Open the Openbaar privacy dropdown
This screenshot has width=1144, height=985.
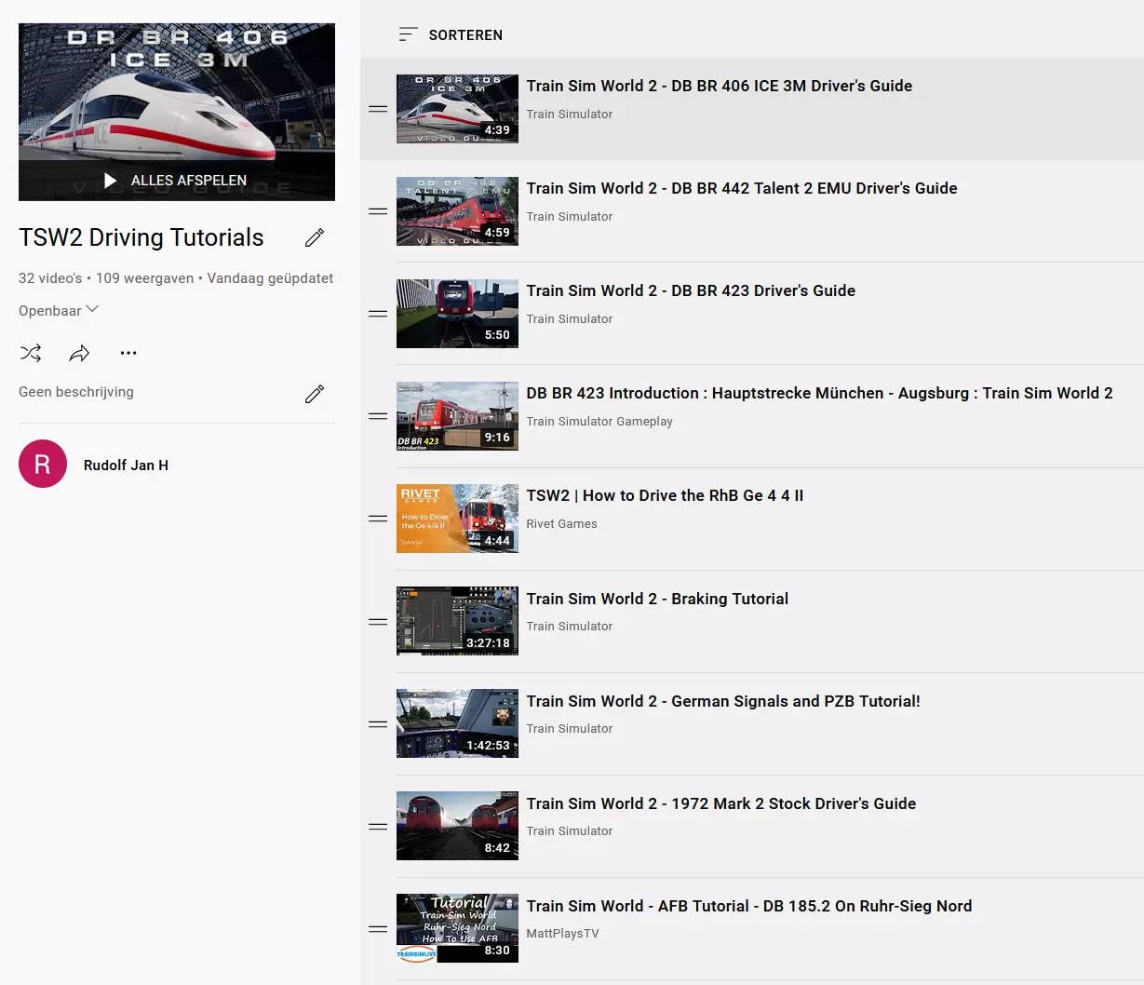(x=59, y=311)
